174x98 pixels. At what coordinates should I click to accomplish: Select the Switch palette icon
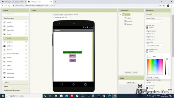tap(4, 66)
